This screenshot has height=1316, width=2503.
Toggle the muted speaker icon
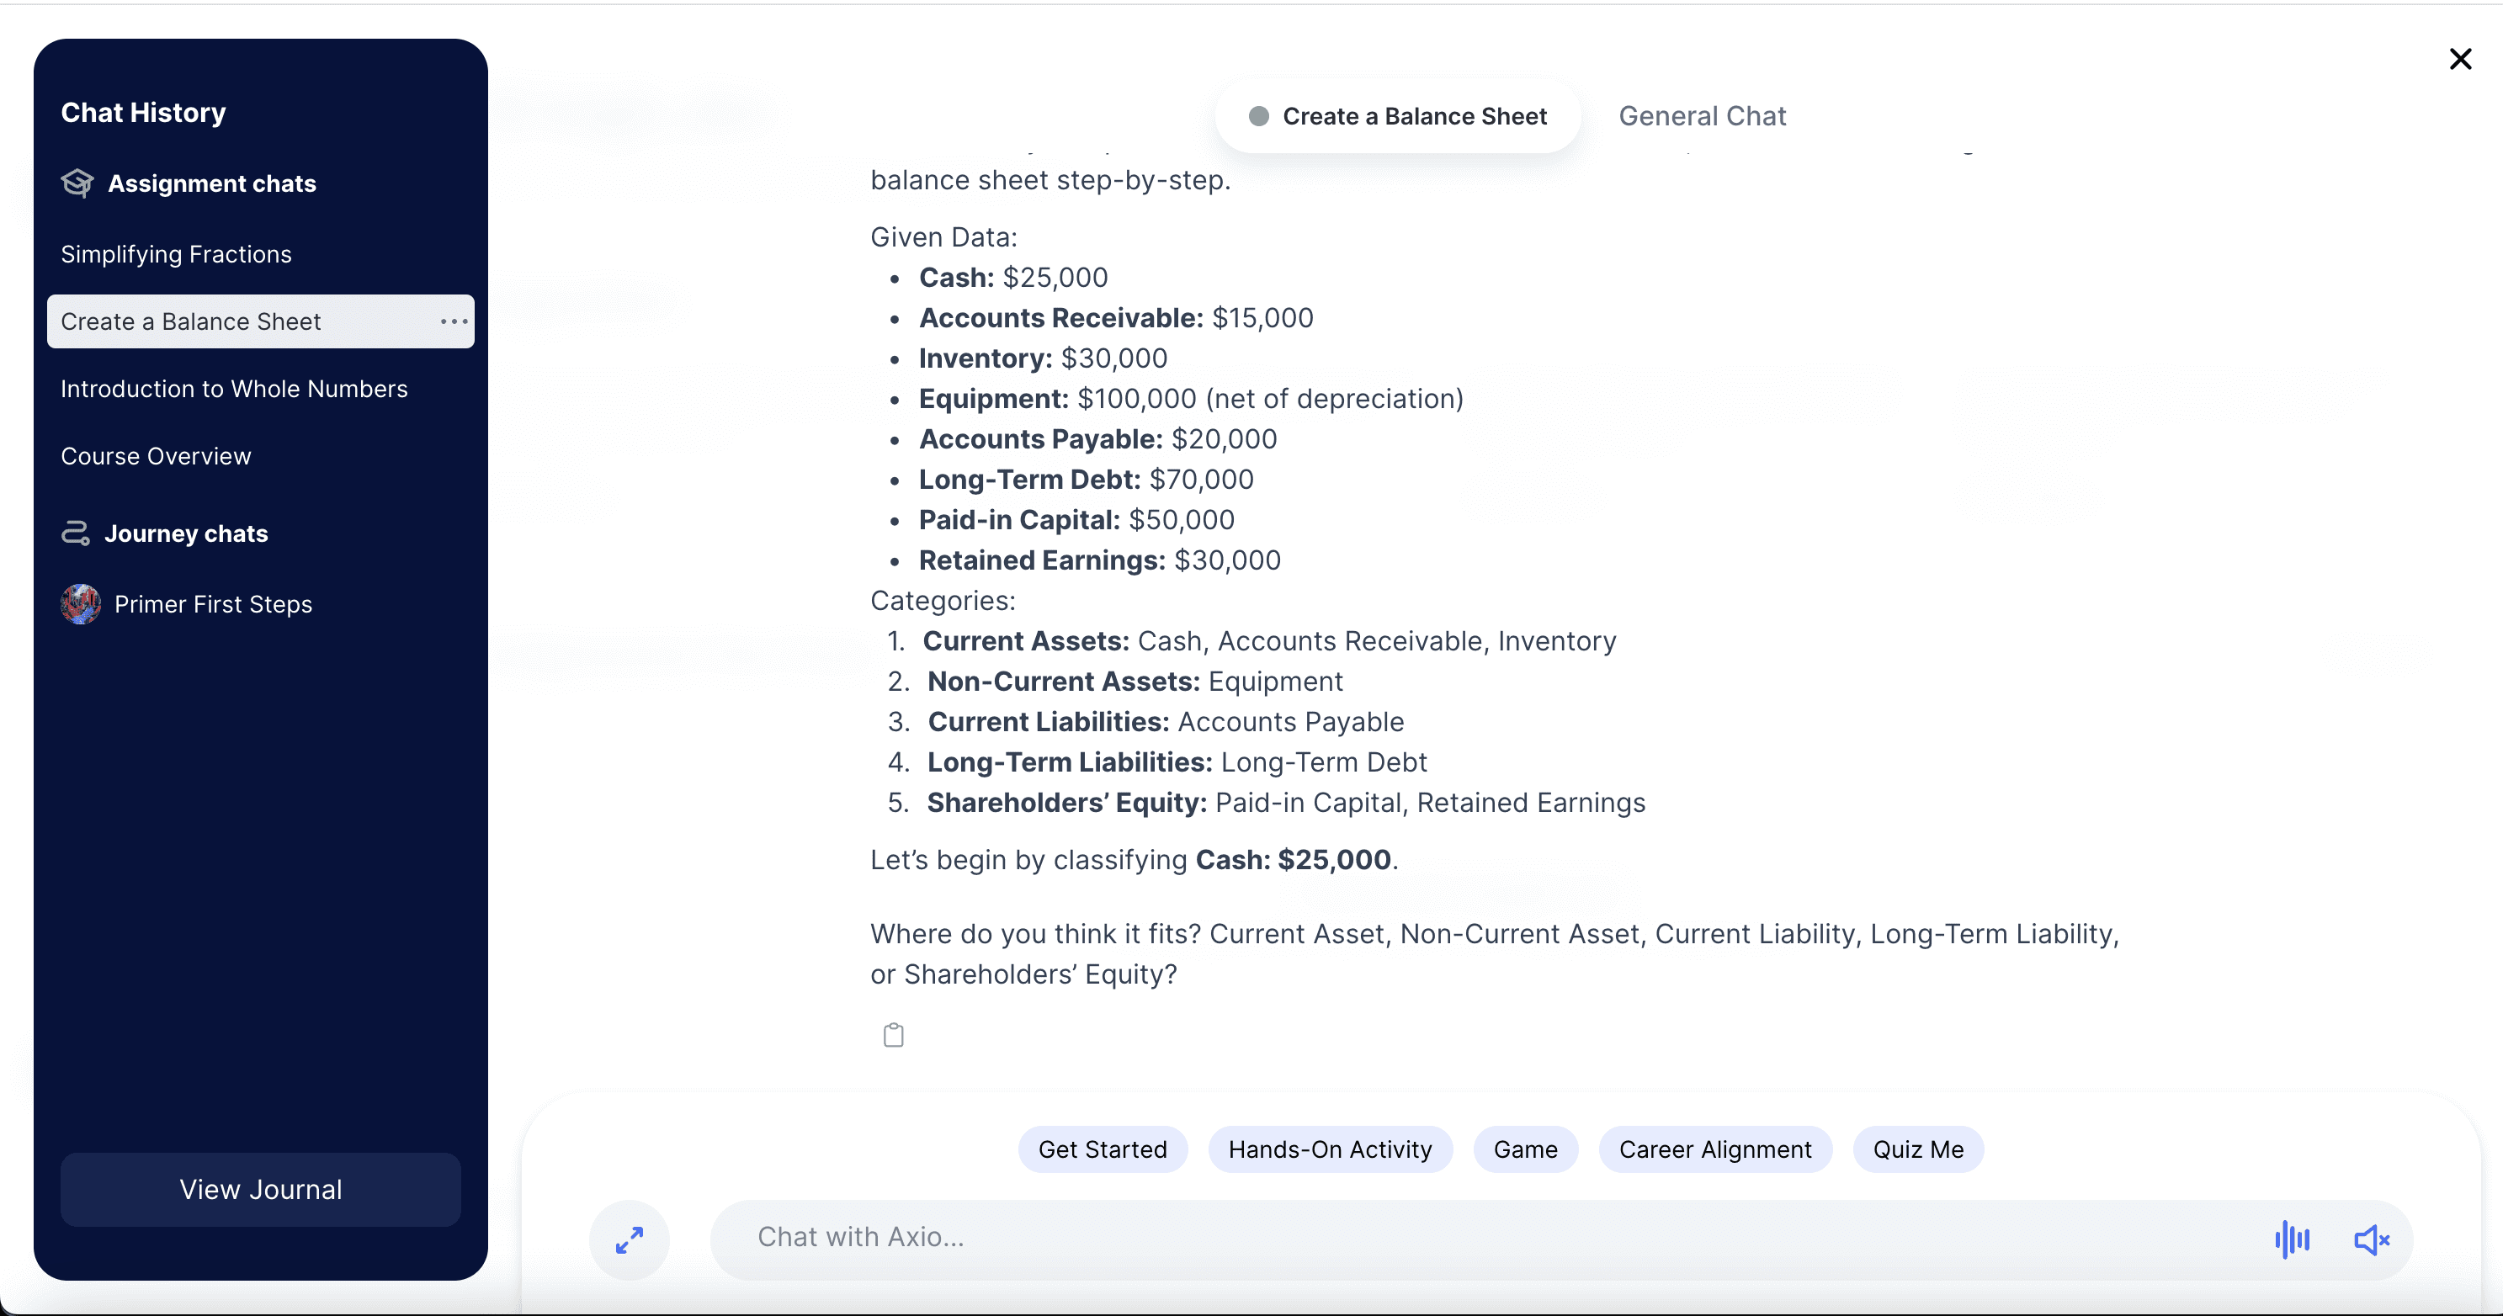[2371, 1239]
